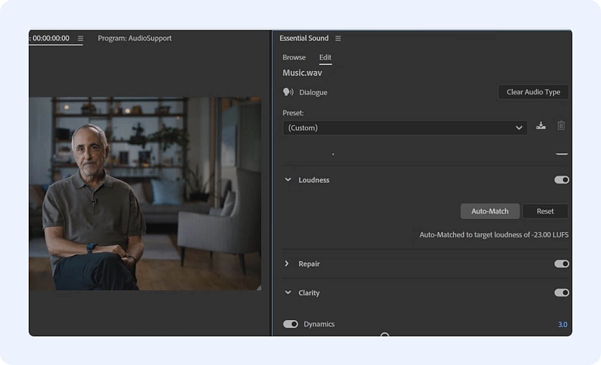Click the Reset loudness button

(545, 211)
